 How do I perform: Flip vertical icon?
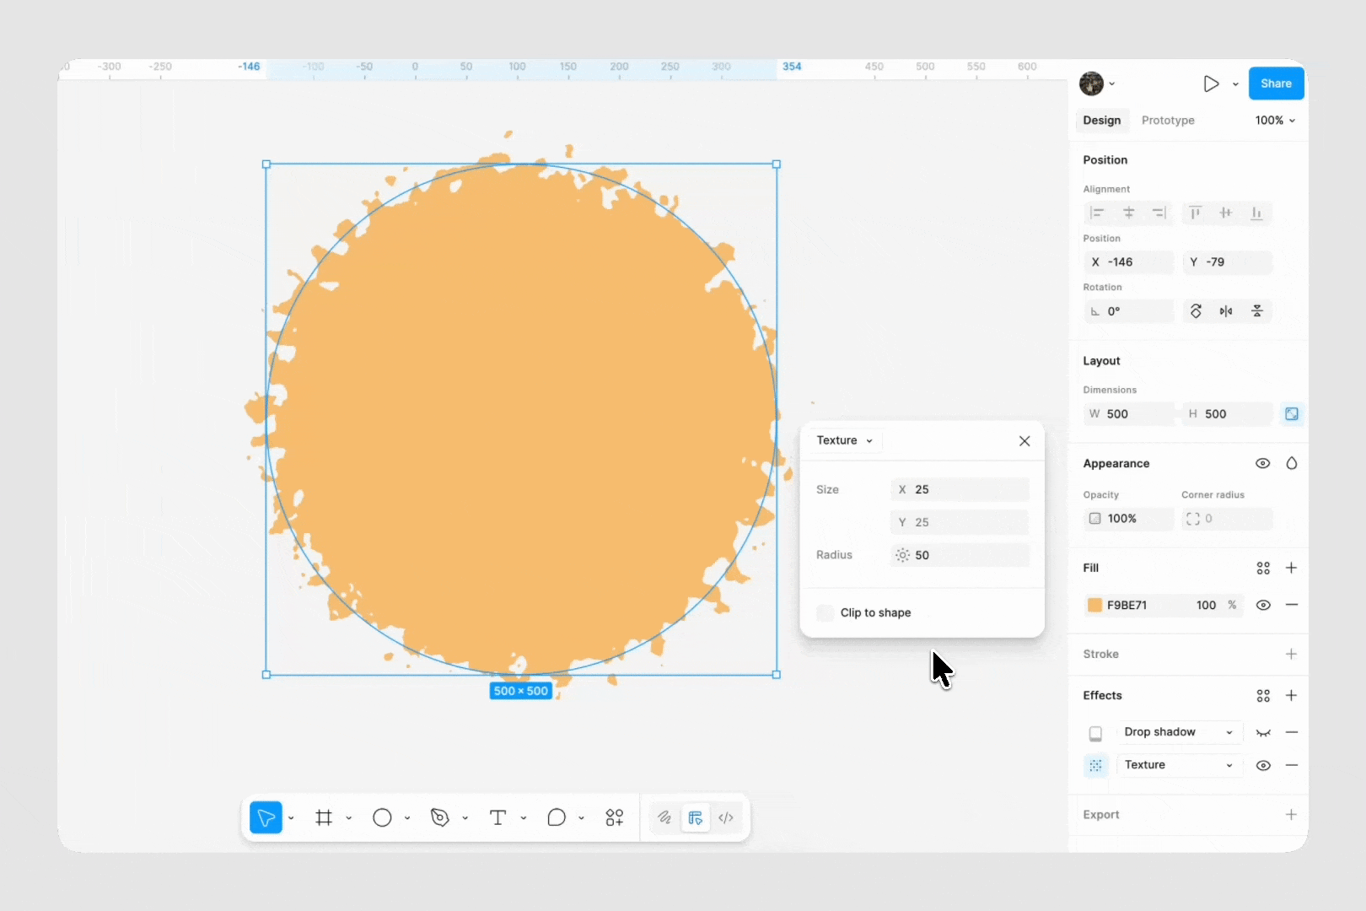(1257, 311)
